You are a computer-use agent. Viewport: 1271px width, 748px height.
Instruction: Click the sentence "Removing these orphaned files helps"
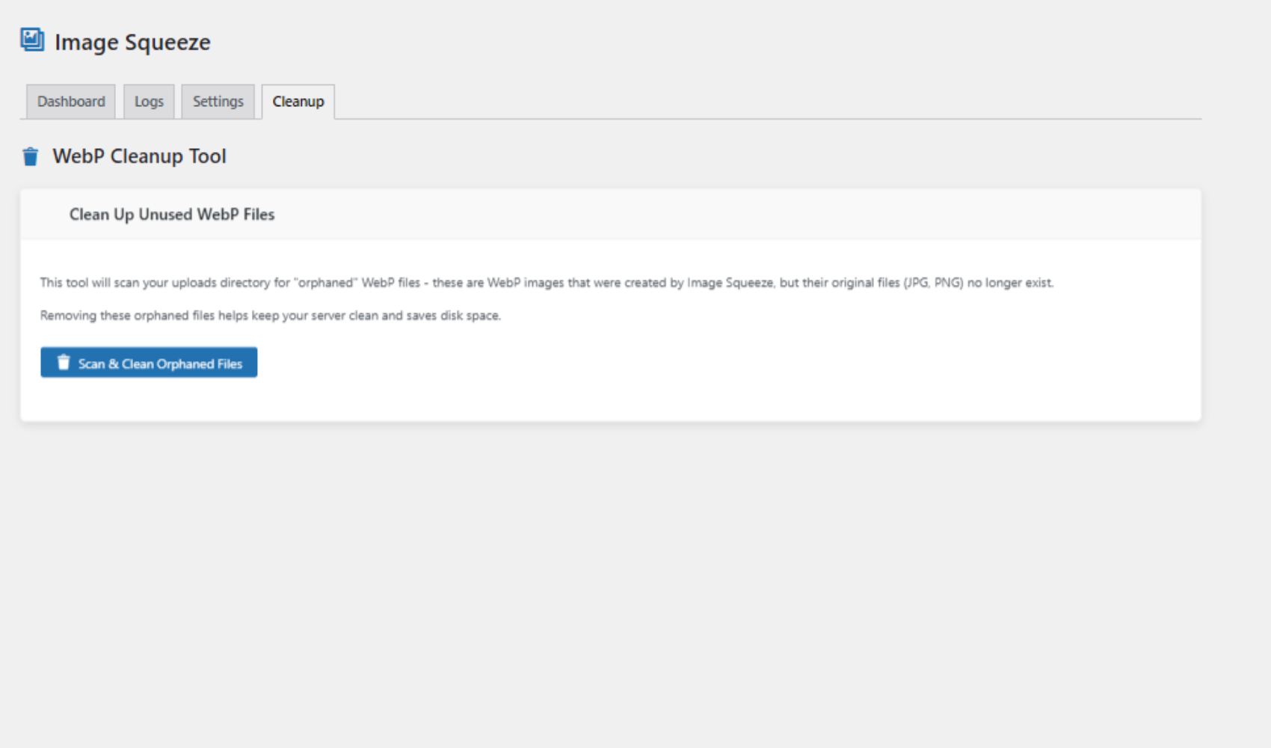click(271, 316)
